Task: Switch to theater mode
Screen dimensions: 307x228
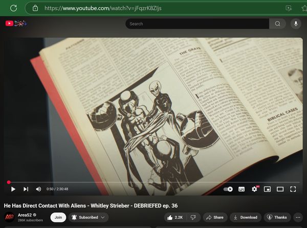Action: tap(280, 189)
